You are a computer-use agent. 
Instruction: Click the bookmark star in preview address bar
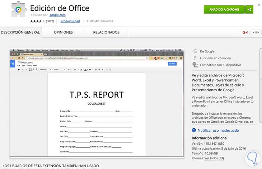[147, 58]
